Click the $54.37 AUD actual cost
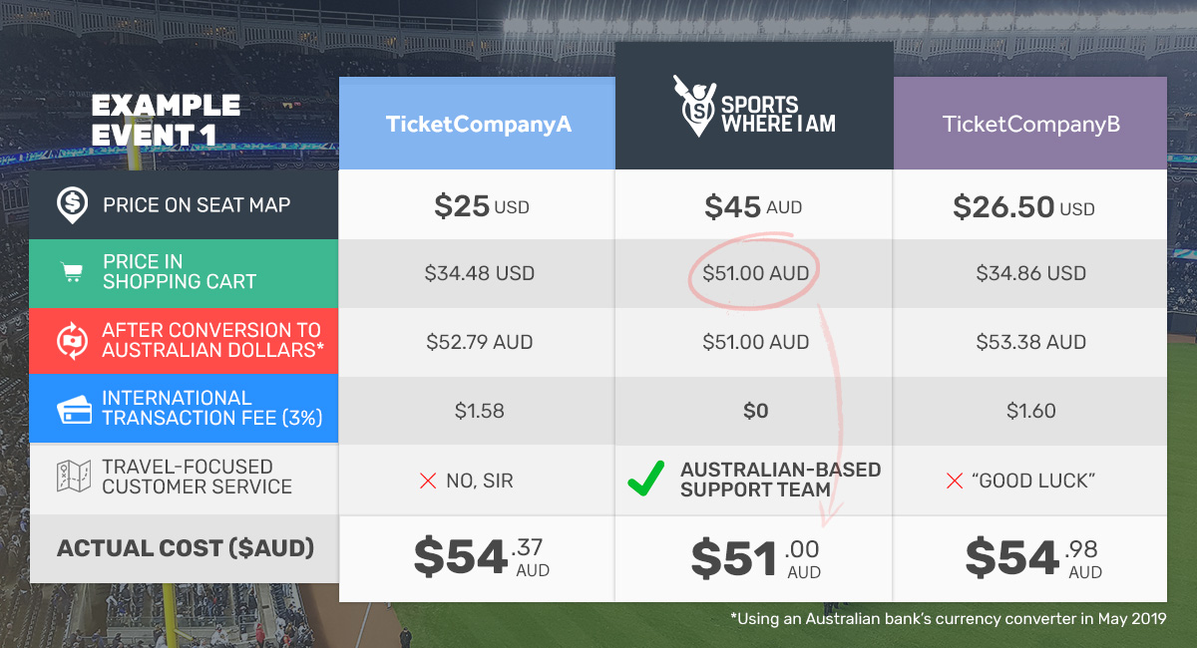 click(x=481, y=558)
